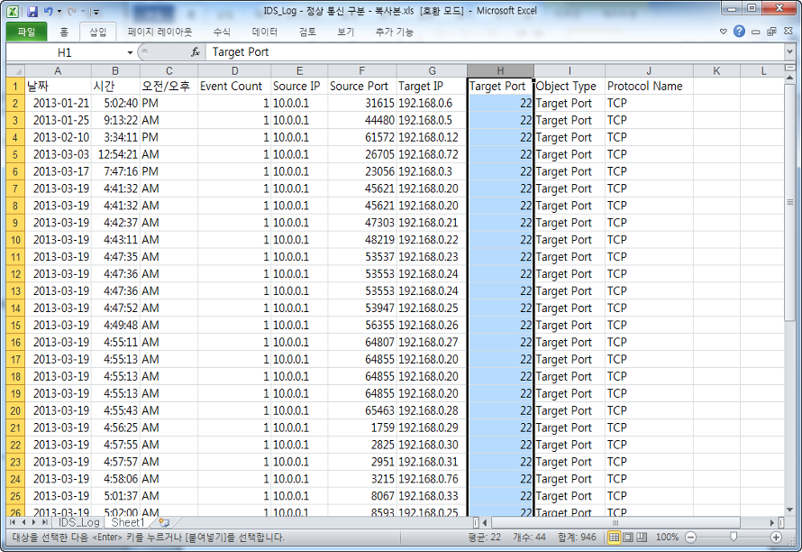Image resolution: width=802 pixels, height=552 pixels.
Task: Click the 날짜 header cell
Action: click(58, 86)
